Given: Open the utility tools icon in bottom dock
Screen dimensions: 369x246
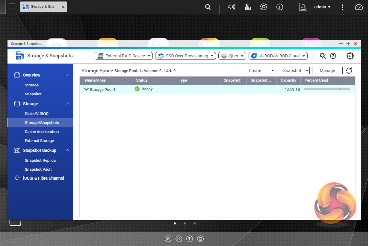Looking at the screenshot, I should coord(179,239).
